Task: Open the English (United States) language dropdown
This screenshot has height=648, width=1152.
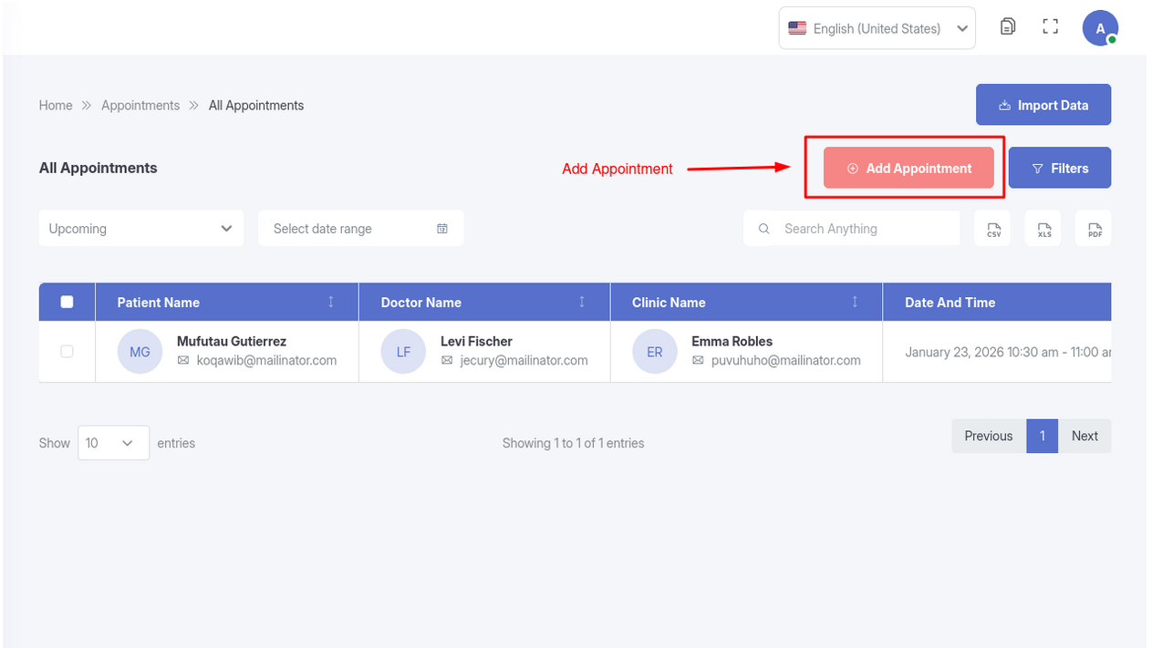Action: (877, 28)
